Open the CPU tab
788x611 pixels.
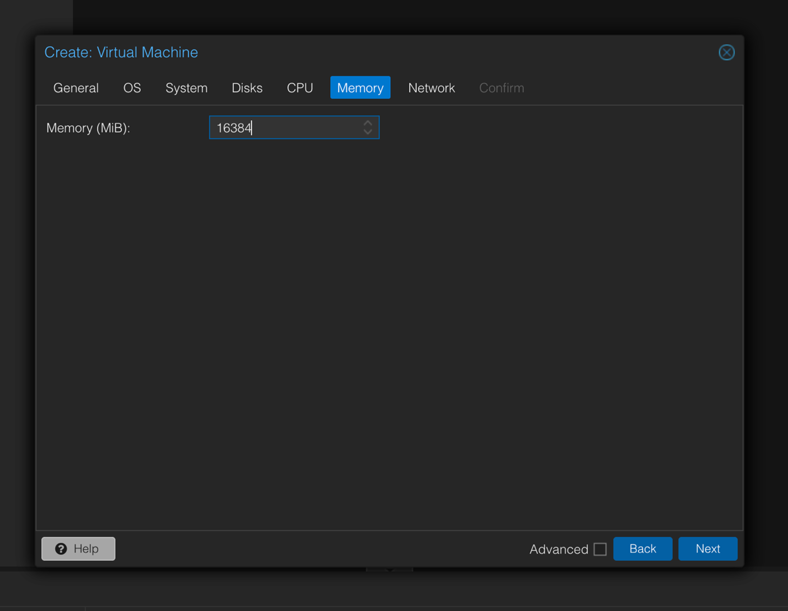(300, 88)
